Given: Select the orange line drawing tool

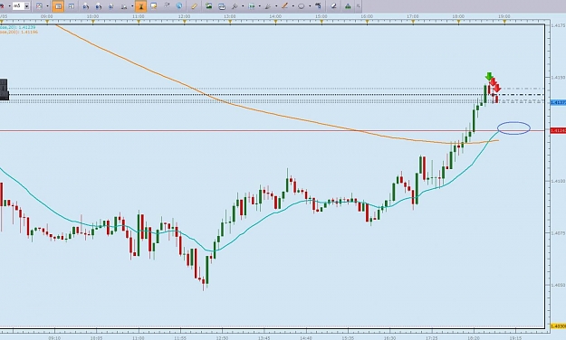Looking at the screenshot, I should point(284,5).
